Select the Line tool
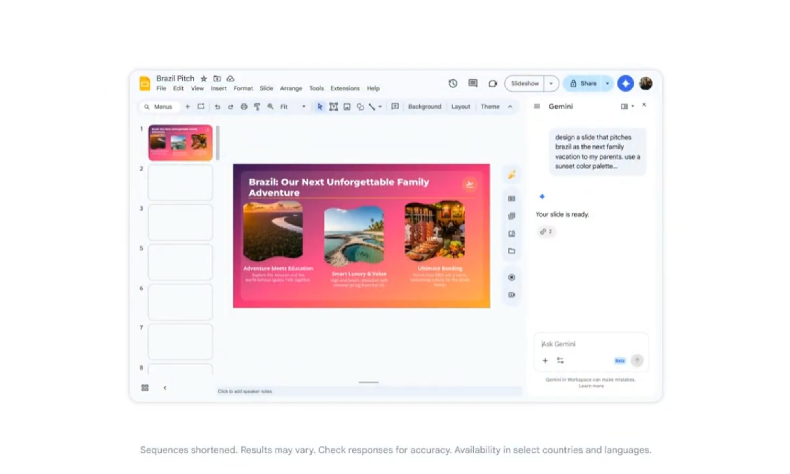This screenshot has width=790, height=474. tap(372, 106)
